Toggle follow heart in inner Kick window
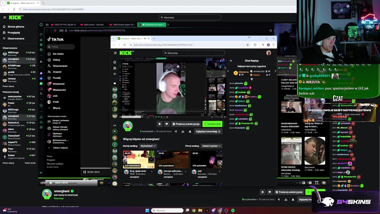The image size is (380, 214). click(167, 124)
